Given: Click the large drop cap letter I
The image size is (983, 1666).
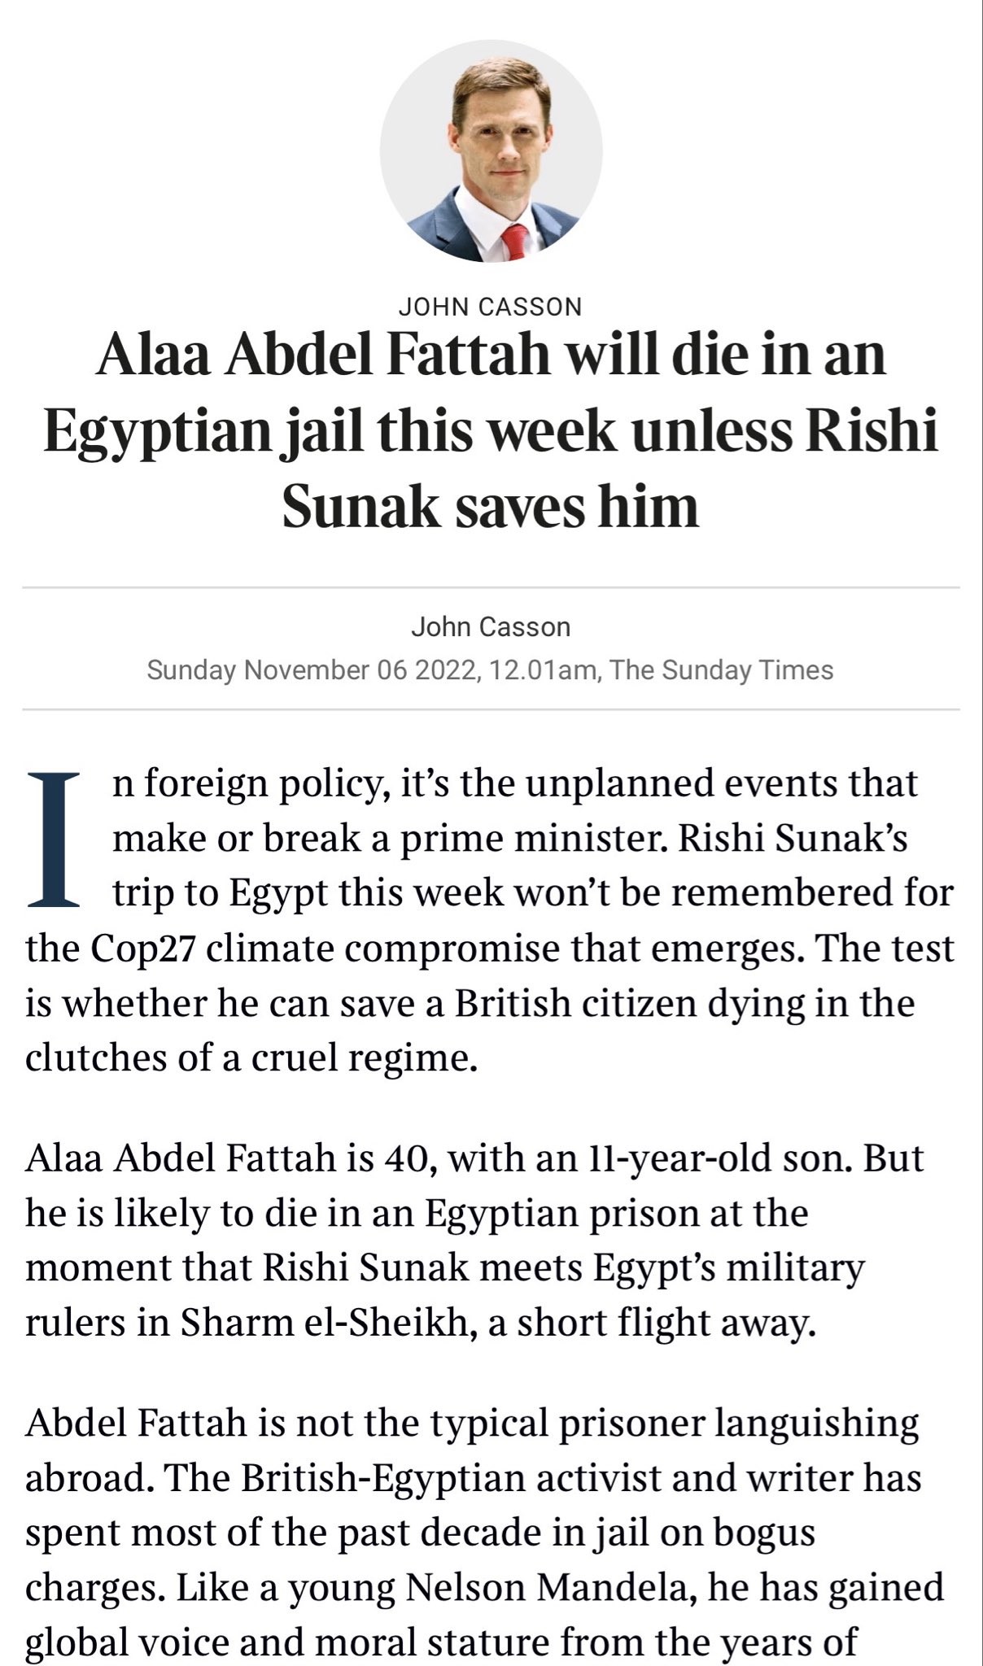Looking at the screenshot, I should pos(54,840).
